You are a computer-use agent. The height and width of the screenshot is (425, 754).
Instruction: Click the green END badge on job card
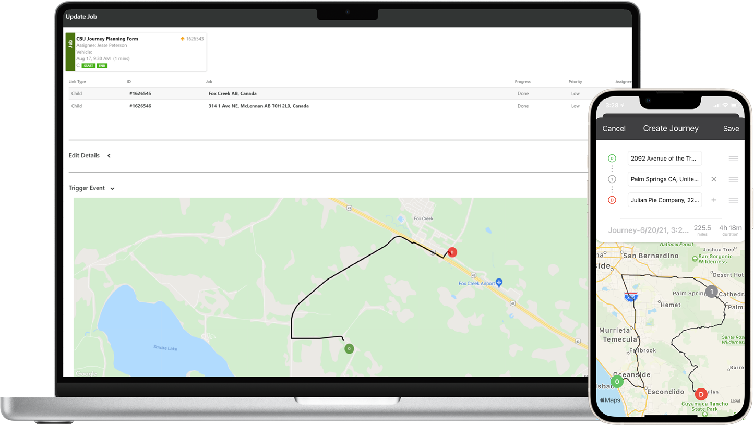(102, 66)
